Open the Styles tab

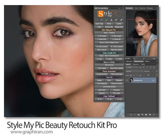(147, 61)
